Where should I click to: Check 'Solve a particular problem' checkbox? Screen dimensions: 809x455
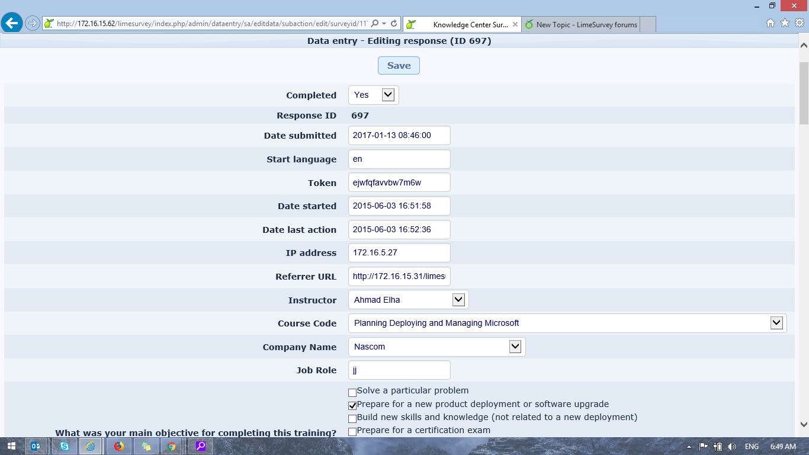tap(352, 392)
